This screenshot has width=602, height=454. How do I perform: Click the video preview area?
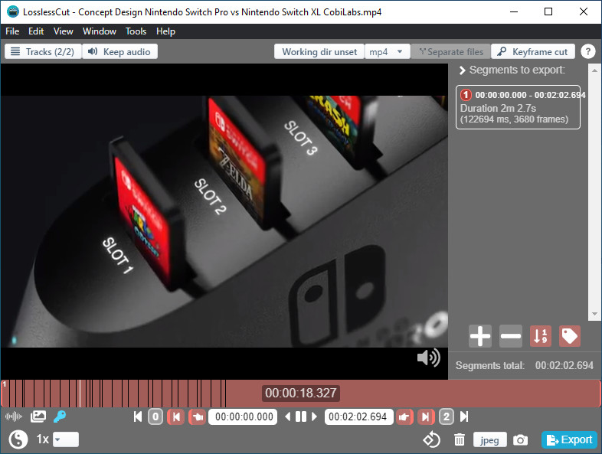(x=224, y=221)
